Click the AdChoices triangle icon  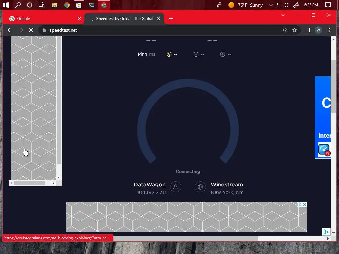click(x=326, y=232)
